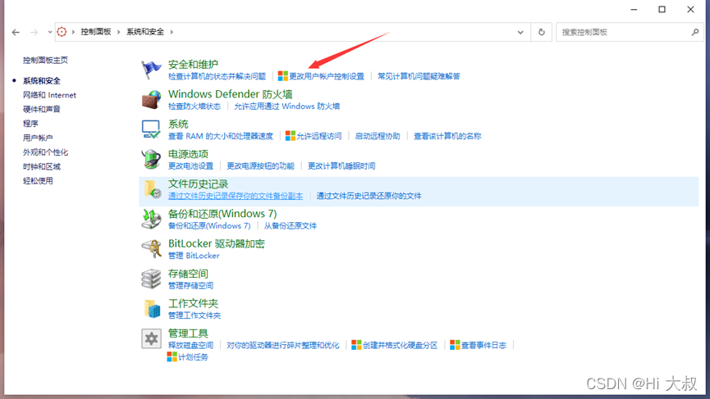Click 启动远程协助 link
Screen dimensions: 710x399
[x=378, y=136]
